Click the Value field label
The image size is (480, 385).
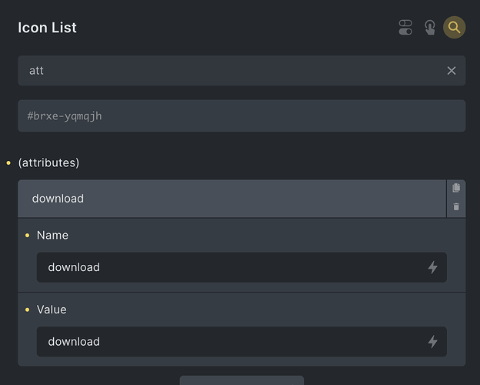52,310
